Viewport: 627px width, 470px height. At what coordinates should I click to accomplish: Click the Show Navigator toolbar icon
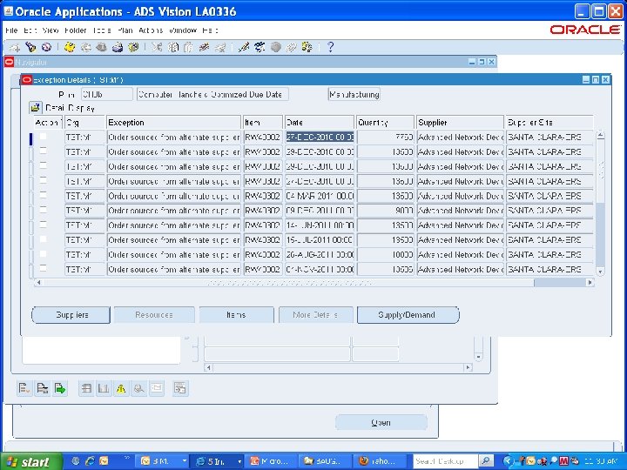(47, 48)
